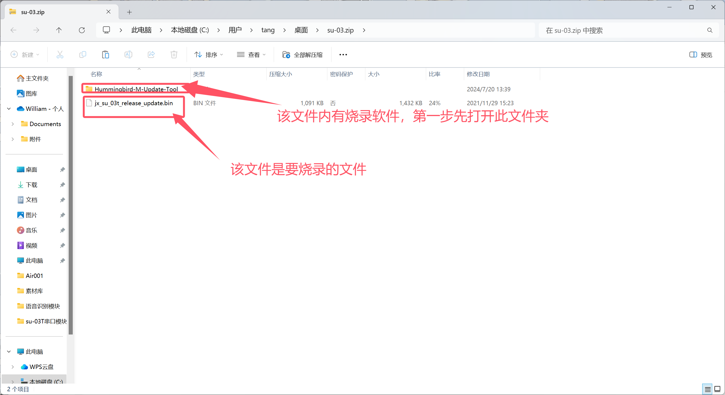Click the navigation pane scrollbar
Viewport: 725px width, 395px height.
71,205
